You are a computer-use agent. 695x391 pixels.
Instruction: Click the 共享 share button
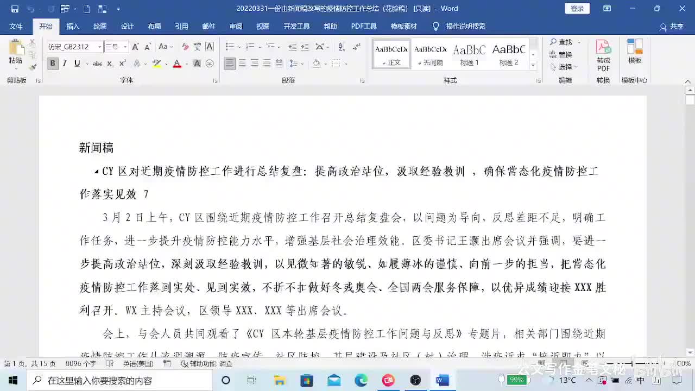[x=672, y=27]
